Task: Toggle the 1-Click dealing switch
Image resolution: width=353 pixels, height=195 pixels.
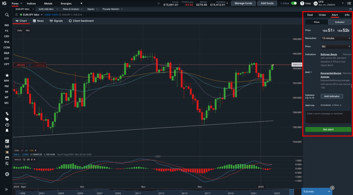Action: 294,3
